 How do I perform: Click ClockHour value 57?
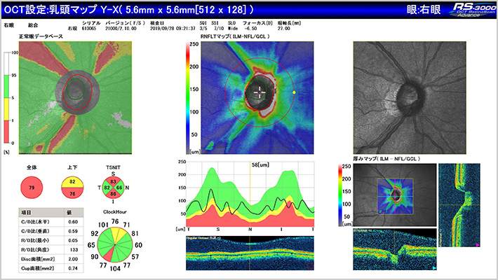tap(135, 256)
